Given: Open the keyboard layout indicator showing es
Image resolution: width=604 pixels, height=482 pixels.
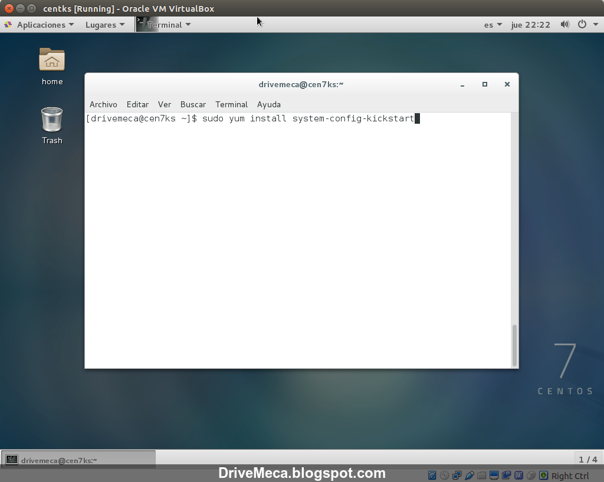Looking at the screenshot, I should click(x=491, y=24).
